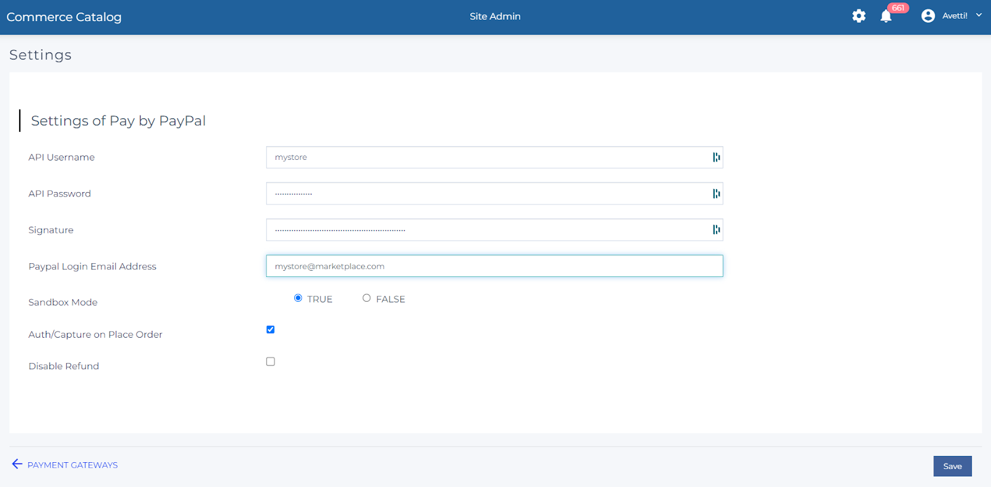Open the settings gear icon
This screenshot has width=991, height=487.
point(858,16)
